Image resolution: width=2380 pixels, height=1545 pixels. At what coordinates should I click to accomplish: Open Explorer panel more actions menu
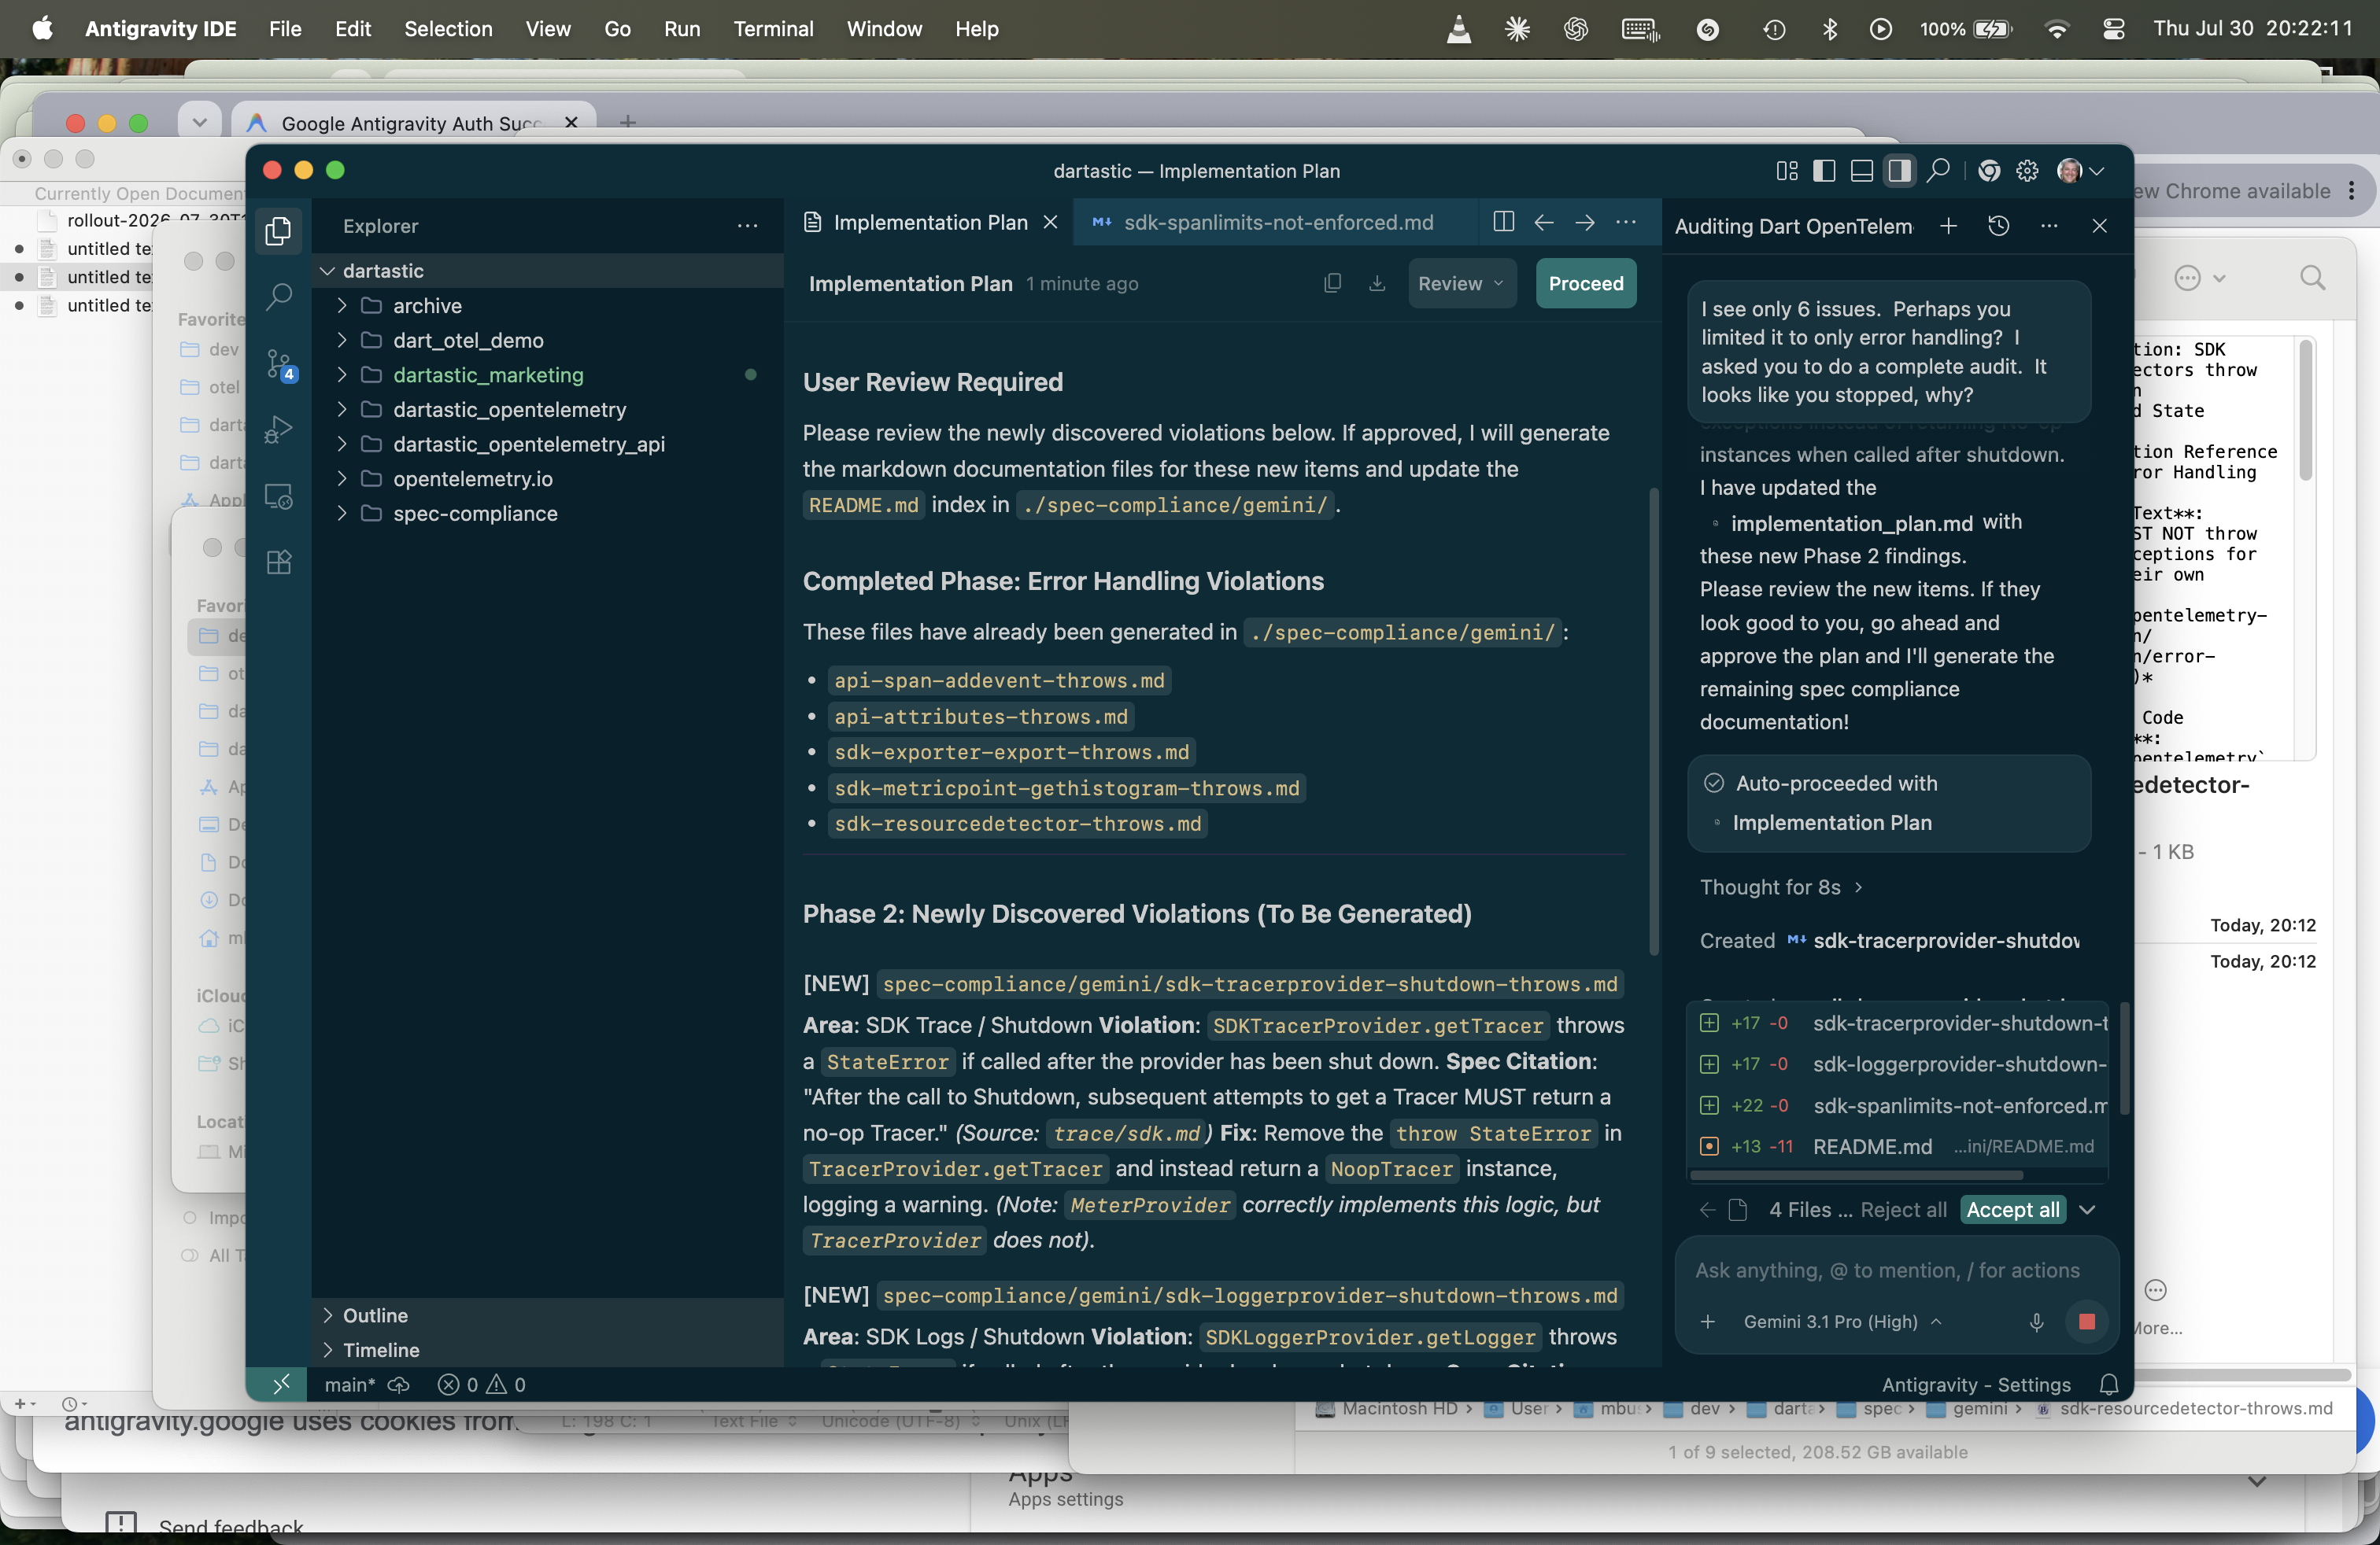pos(747,226)
